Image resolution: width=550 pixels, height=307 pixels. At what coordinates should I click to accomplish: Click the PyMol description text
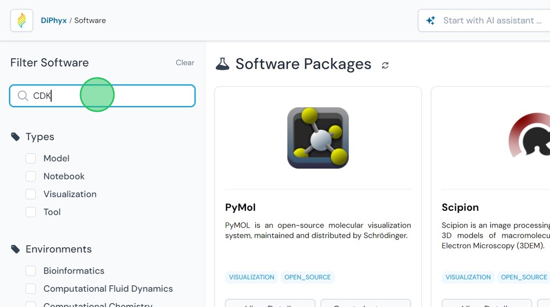[318, 230]
